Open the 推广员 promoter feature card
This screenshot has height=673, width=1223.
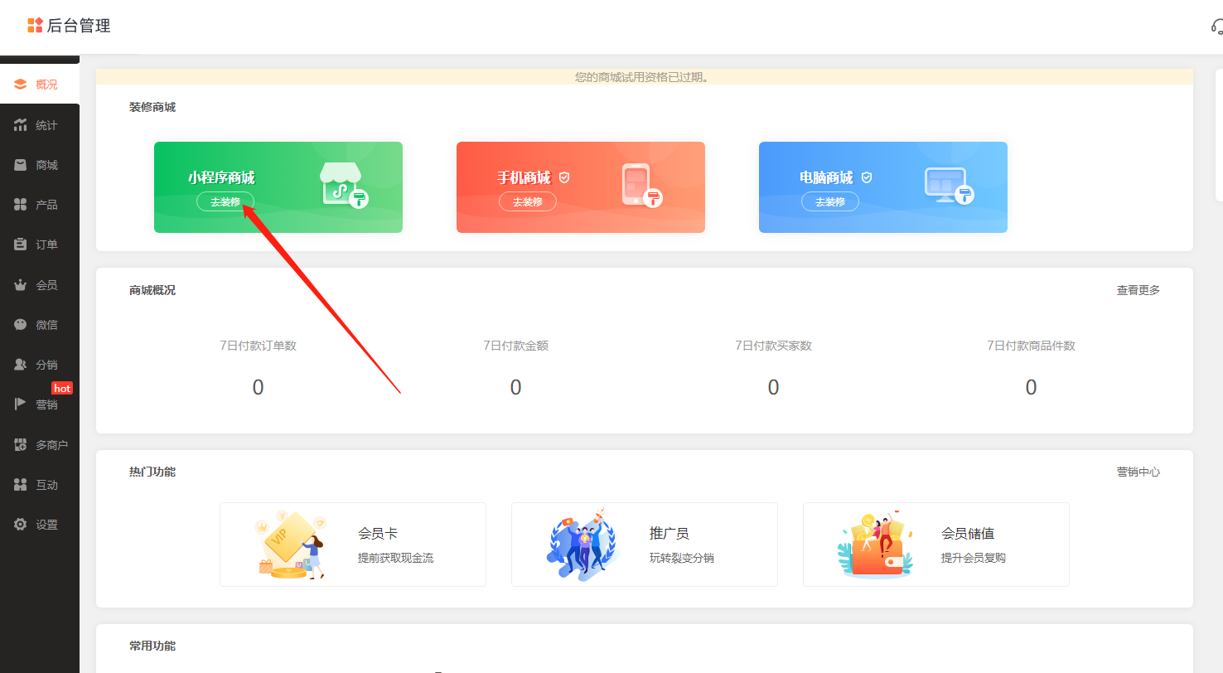point(644,544)
